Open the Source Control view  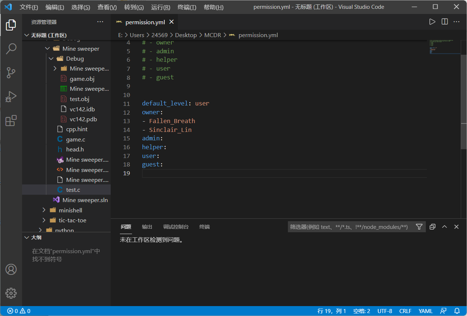pos(11,73)
